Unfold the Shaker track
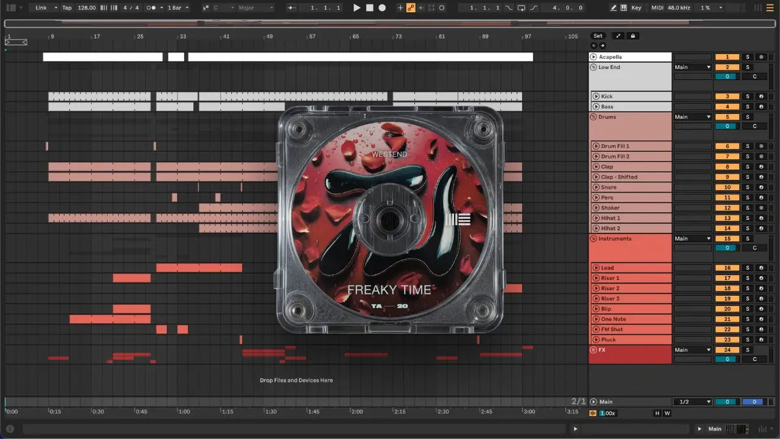 [596, 208]
